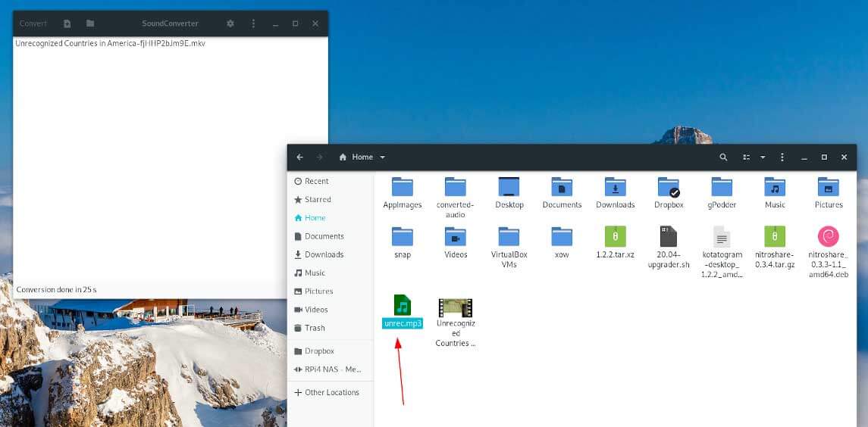
Task: Select the nitroshare-0.3.4.tar.gz archive
Action: pyautogui.click(x=775, y=247)
